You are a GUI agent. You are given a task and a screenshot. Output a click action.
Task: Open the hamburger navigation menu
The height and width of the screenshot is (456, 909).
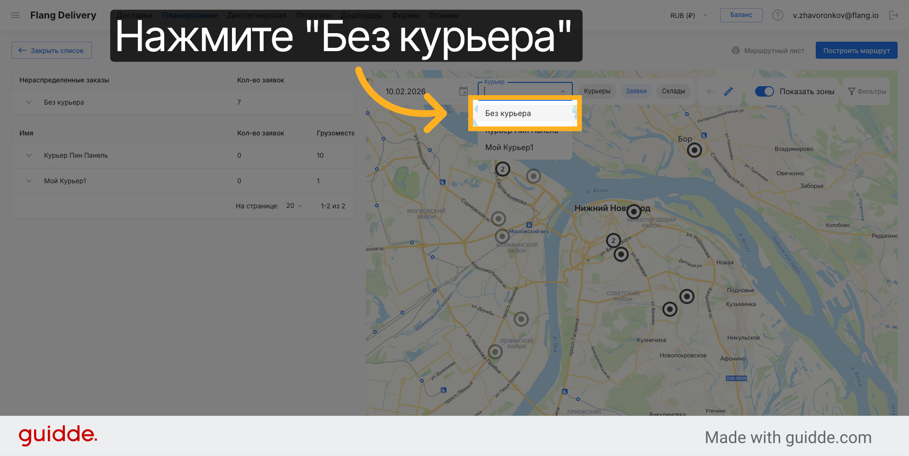tap(15, 15)
